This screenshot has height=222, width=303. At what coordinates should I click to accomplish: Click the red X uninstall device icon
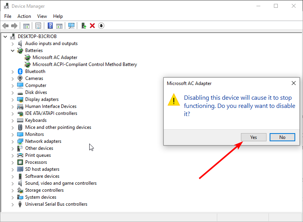pos(92,26)
